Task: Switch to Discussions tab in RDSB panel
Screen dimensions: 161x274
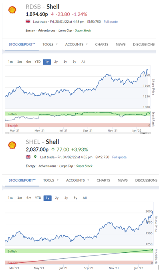Action: pyautogui.click(x=144, y=44)
